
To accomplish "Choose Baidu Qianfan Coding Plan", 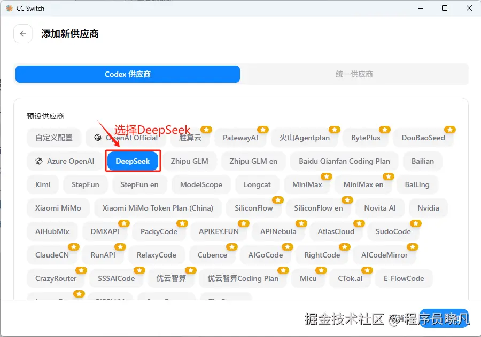I will (344, 161).
